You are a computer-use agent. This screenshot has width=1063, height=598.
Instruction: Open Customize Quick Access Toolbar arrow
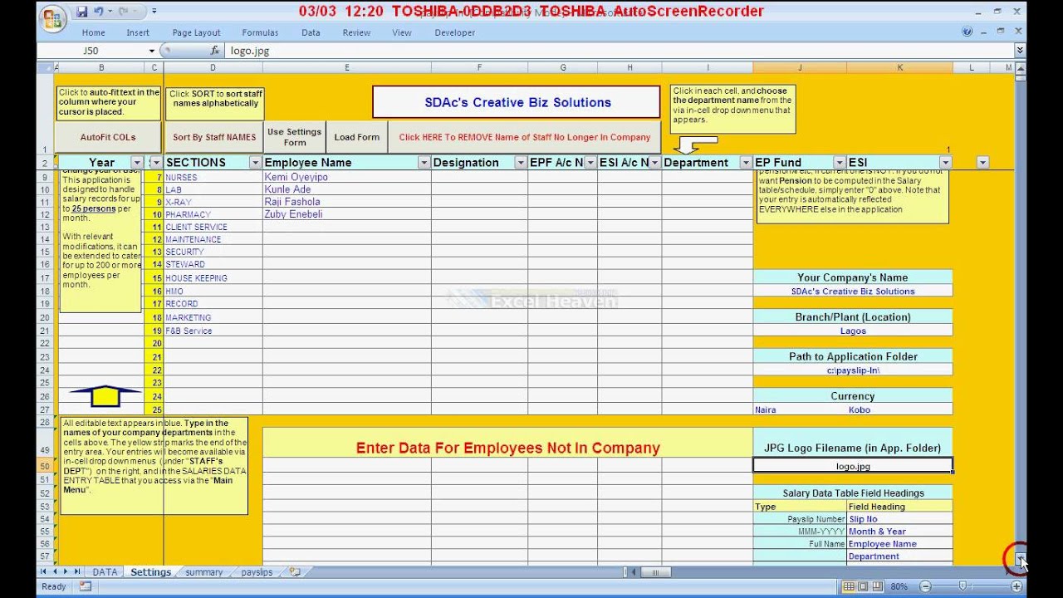point(154,12)
